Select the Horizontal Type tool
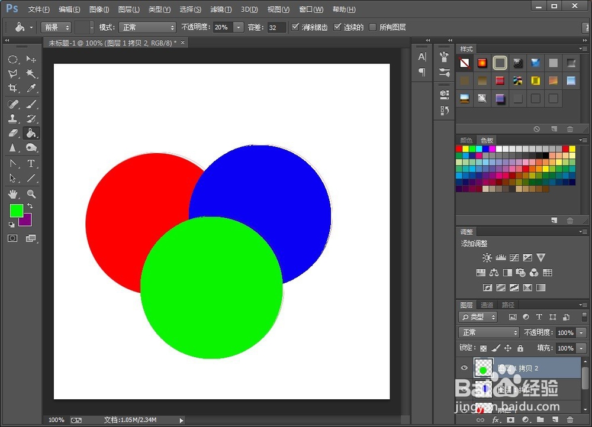The height and width of the screenshot is (427, 592). click(x=31, y=163)
